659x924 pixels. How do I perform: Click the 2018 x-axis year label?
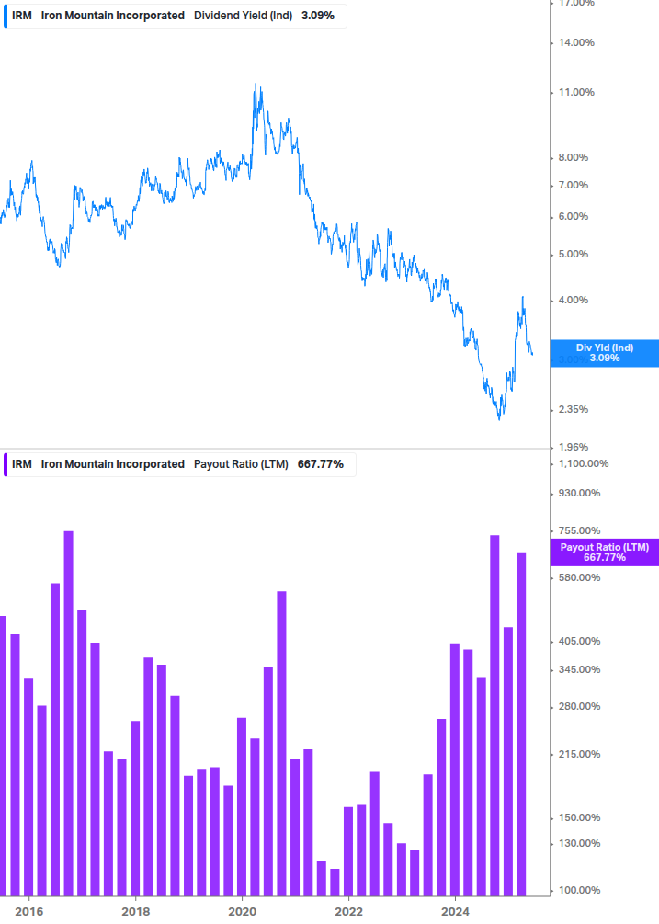point(135,912)
